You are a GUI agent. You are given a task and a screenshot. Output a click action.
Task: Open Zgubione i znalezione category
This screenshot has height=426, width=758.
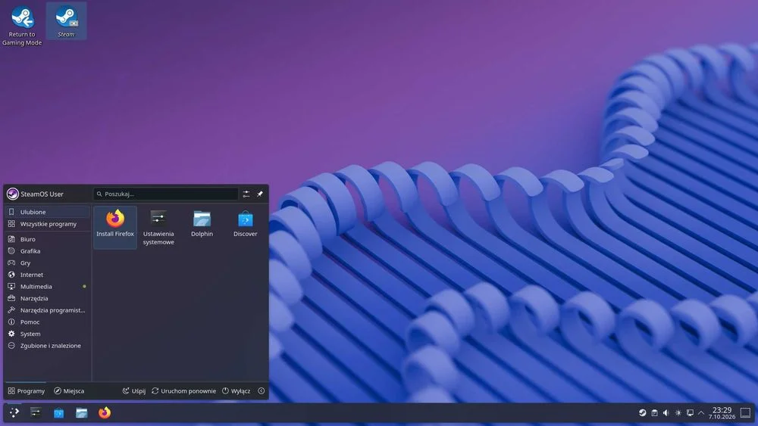[47, 346]
